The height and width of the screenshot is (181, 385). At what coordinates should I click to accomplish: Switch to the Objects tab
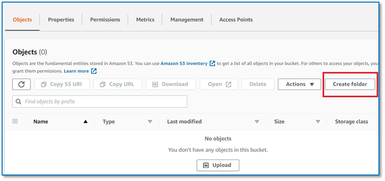pos(23,19)
